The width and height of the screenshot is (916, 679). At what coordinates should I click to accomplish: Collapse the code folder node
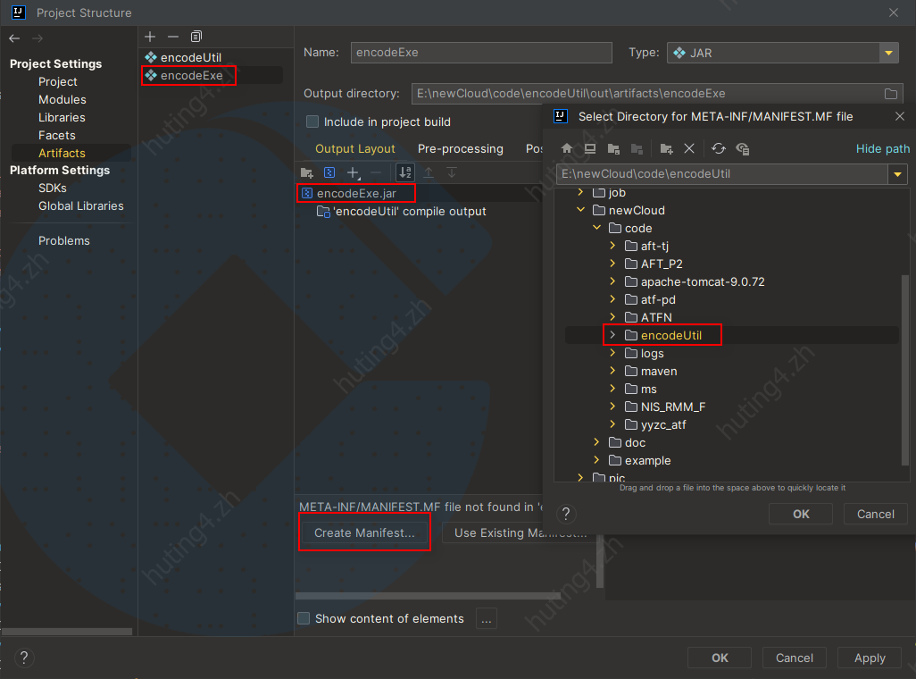597,228
